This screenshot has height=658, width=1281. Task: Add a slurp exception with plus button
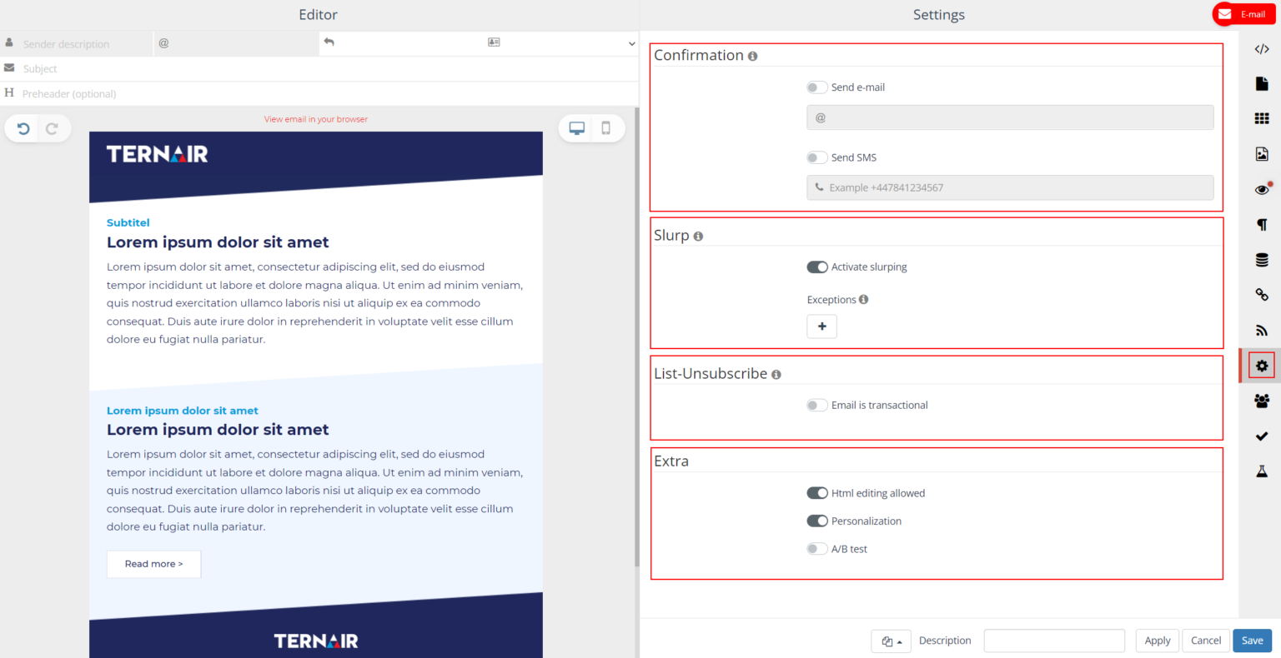822,327
